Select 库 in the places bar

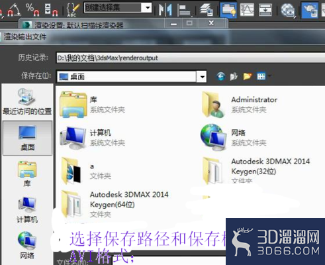pos(27,174)
